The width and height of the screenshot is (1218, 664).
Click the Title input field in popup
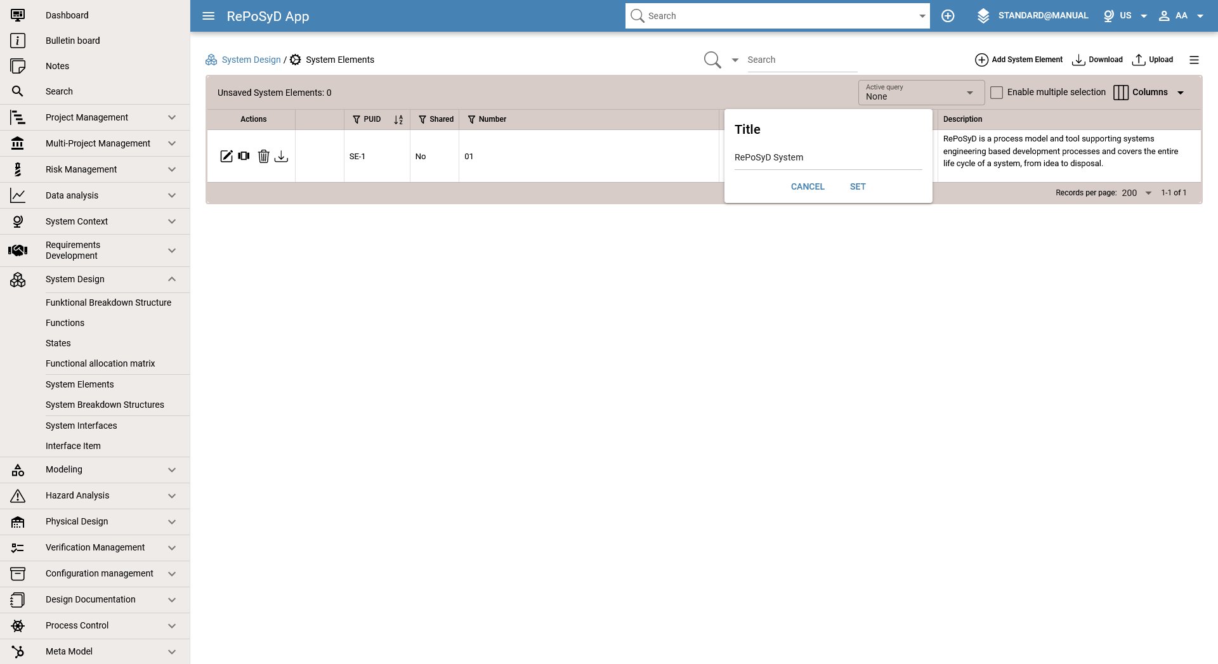point(828,158)
